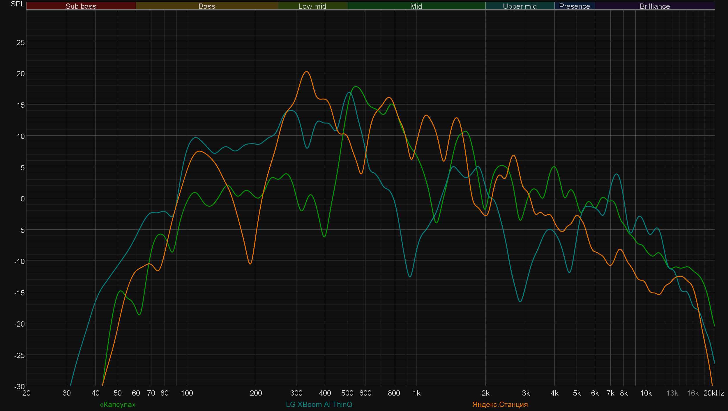Screen dimensions: 728x411
Task: Toggle the orange Яндекс.Станция legend label
Action: click(x=500, y=404)
